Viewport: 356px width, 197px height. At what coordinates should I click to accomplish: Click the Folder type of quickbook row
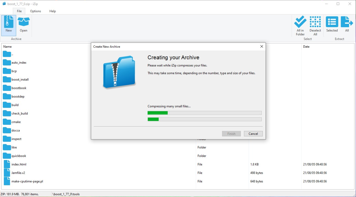[x=202, y=156]
